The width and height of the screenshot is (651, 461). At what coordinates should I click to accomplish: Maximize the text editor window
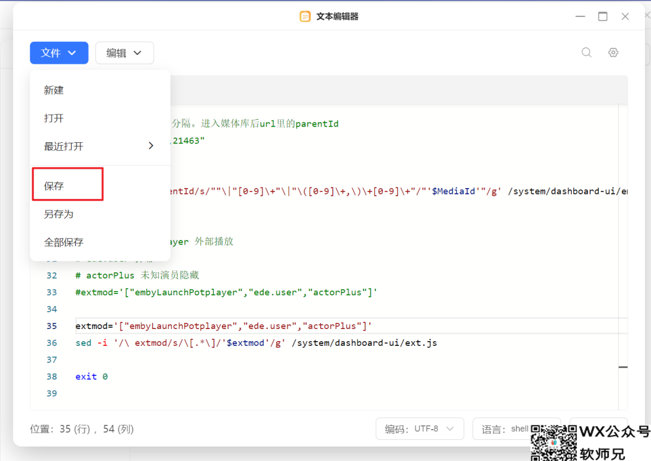[602, 17]
